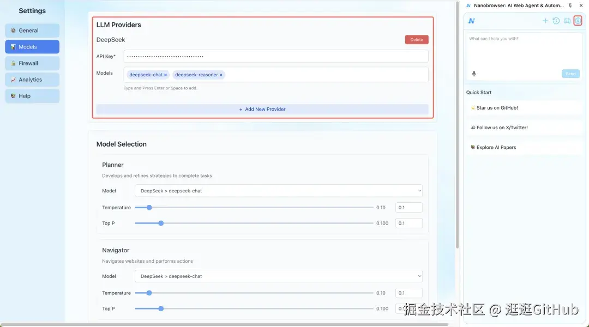Open chat history clock icon
Screen dimensions: 589x327
pos(556,21)
